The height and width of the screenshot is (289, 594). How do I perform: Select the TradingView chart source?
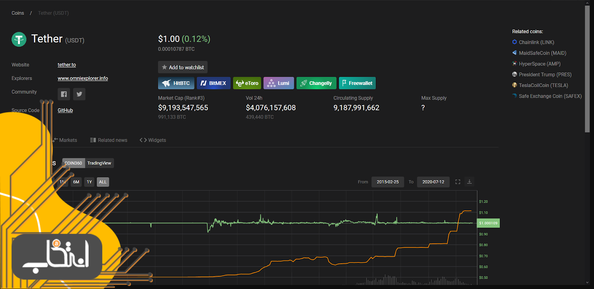point(99,163)
